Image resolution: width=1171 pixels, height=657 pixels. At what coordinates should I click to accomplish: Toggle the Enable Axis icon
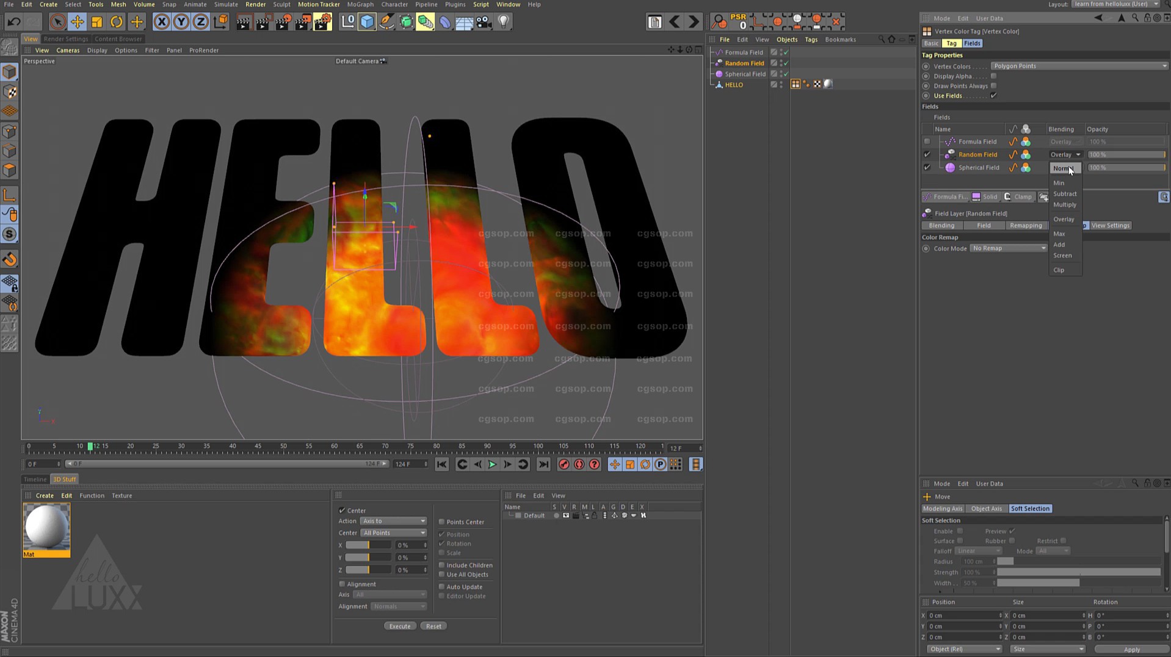click(x=10, y=195)
